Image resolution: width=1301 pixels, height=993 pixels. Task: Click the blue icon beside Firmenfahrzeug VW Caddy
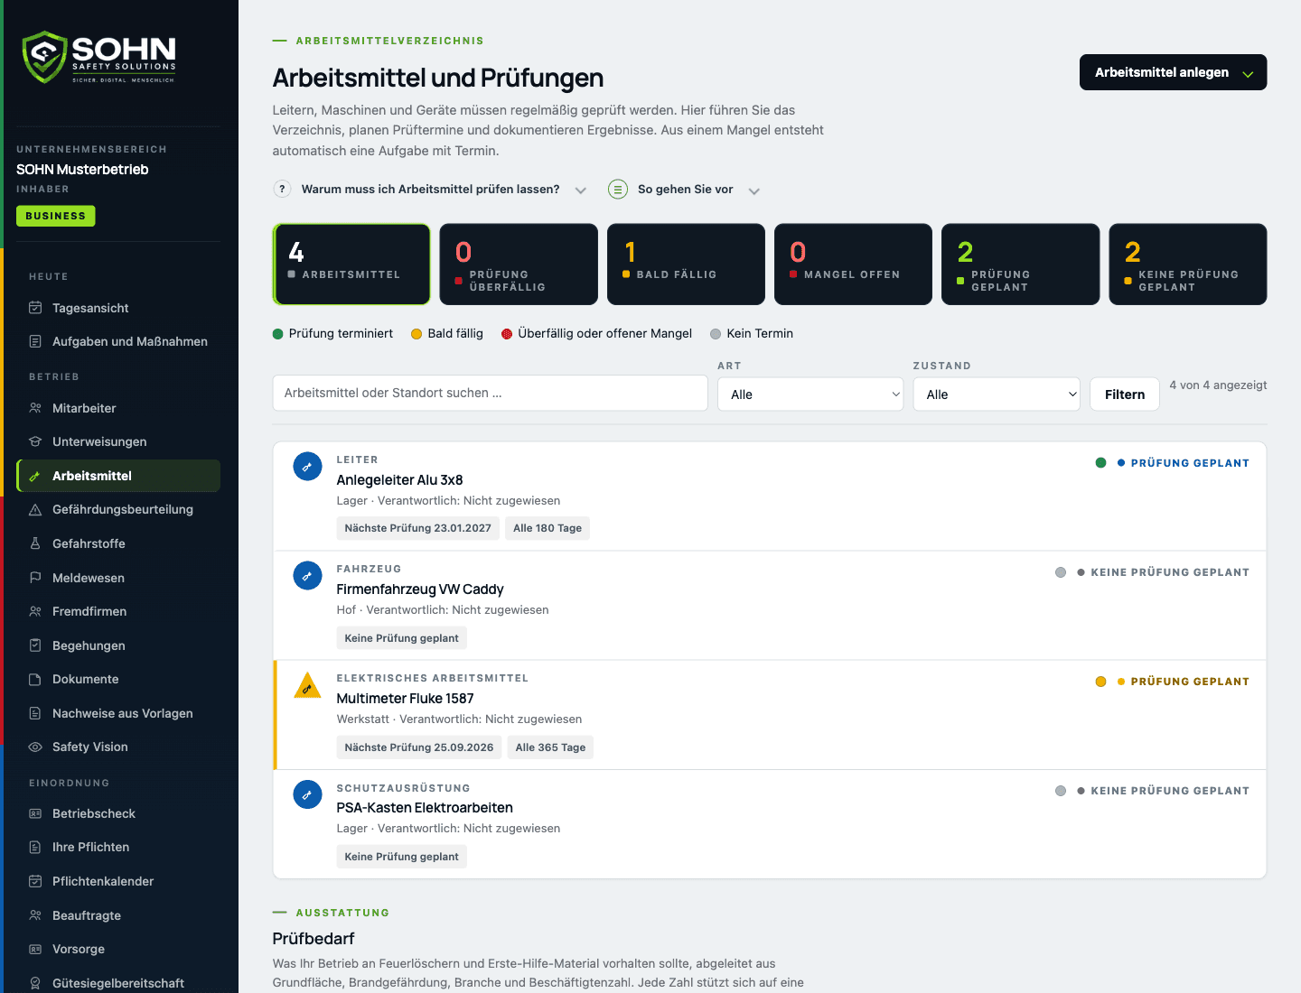307,576
